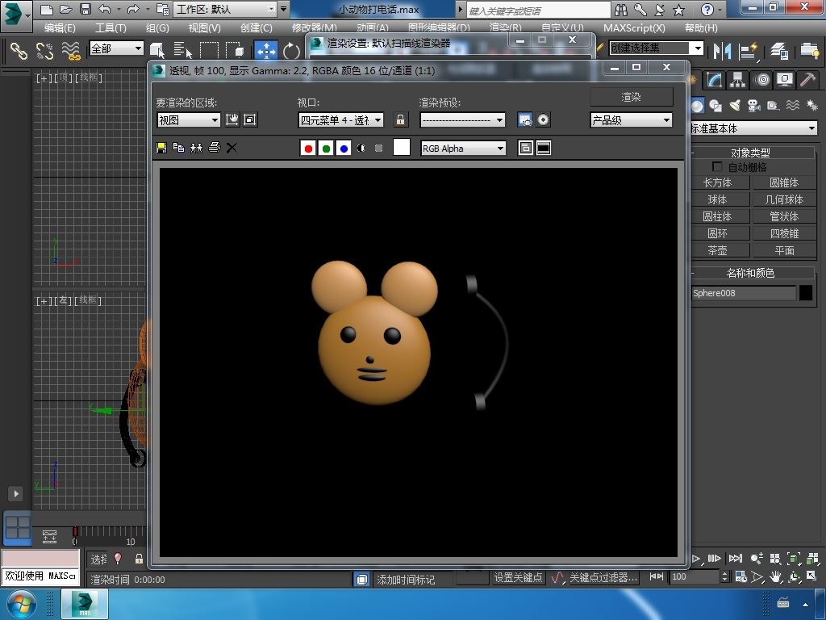Image resolution: width=826 pixels, height=620 pixels.
Task: Toggle selection lock padlock in status bar
Action: pos(139,559)
